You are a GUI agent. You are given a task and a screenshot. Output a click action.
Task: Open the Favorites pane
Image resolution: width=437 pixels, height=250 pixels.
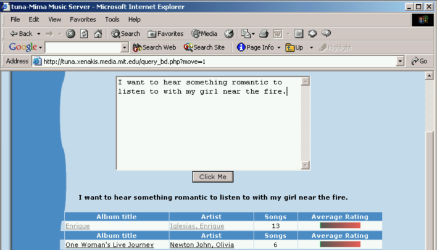coord(165,34)
